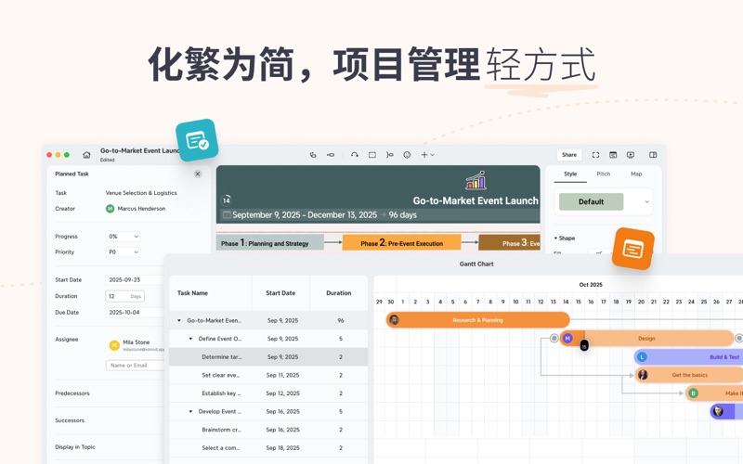Click the Research & Planning Gantt bar

click(477, 320)
